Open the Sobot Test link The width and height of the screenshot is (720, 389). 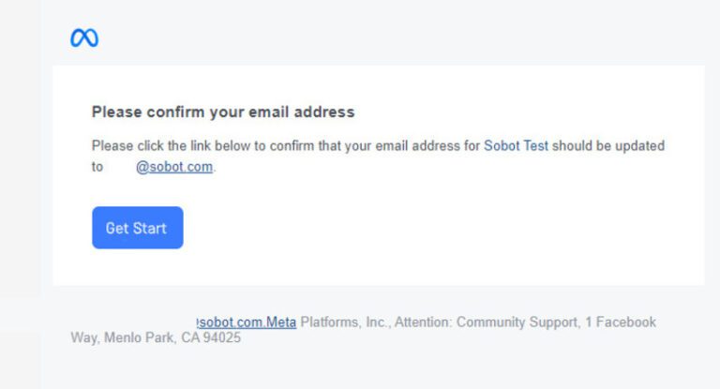[516, 146]
